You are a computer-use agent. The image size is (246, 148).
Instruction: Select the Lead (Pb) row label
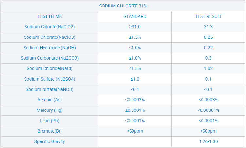(x=50, y=121)
